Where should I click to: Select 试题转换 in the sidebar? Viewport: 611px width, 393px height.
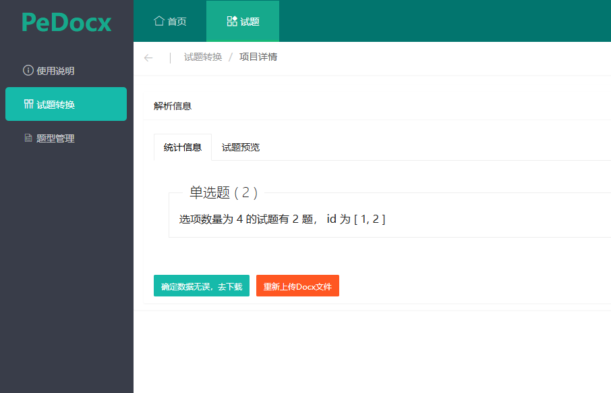tap(66, 104)
